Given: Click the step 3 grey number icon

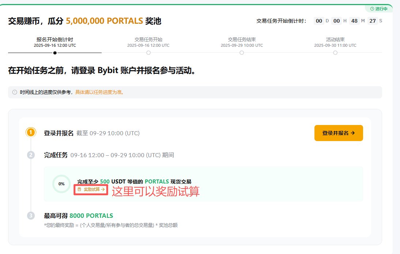Looking at the screenshot, I should click(x=31, y=216).
